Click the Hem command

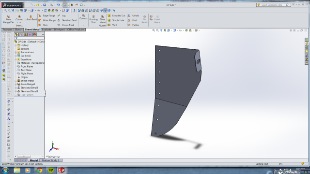[43, 25]
